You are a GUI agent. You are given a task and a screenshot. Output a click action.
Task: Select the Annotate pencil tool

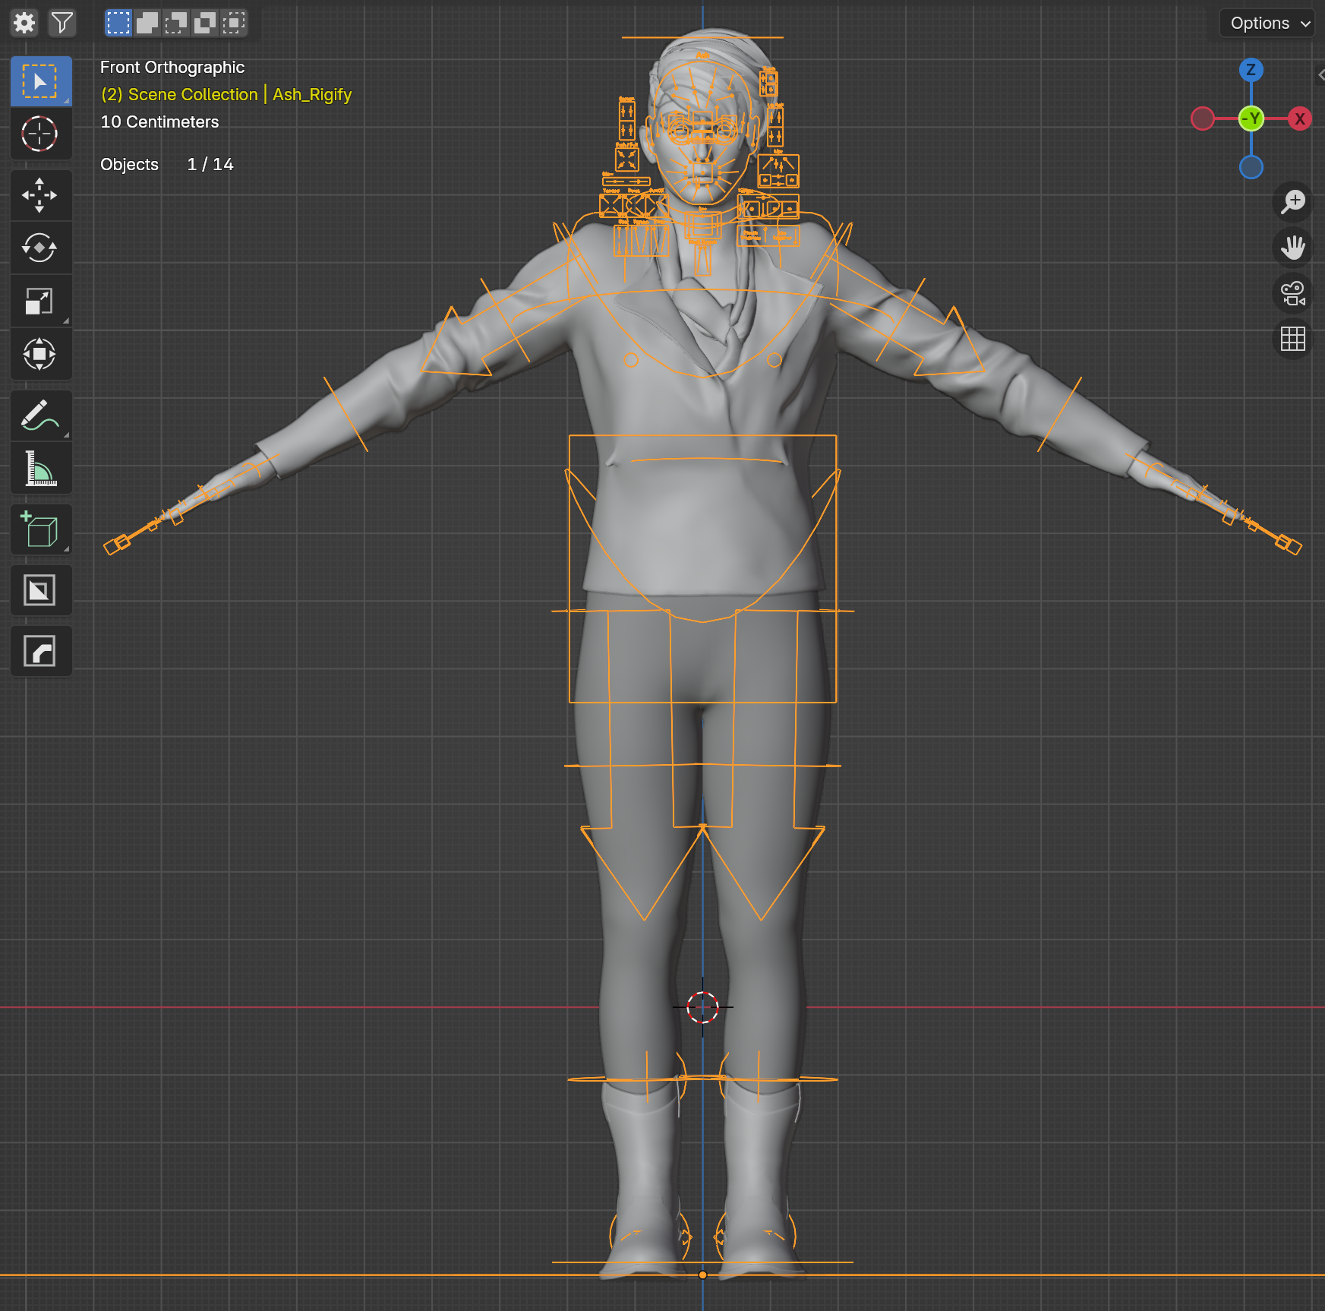coord(40,415)
